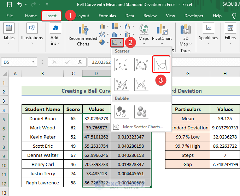Switch to the Review tab
Screen dimensions: 240x196
click(150, 16)
